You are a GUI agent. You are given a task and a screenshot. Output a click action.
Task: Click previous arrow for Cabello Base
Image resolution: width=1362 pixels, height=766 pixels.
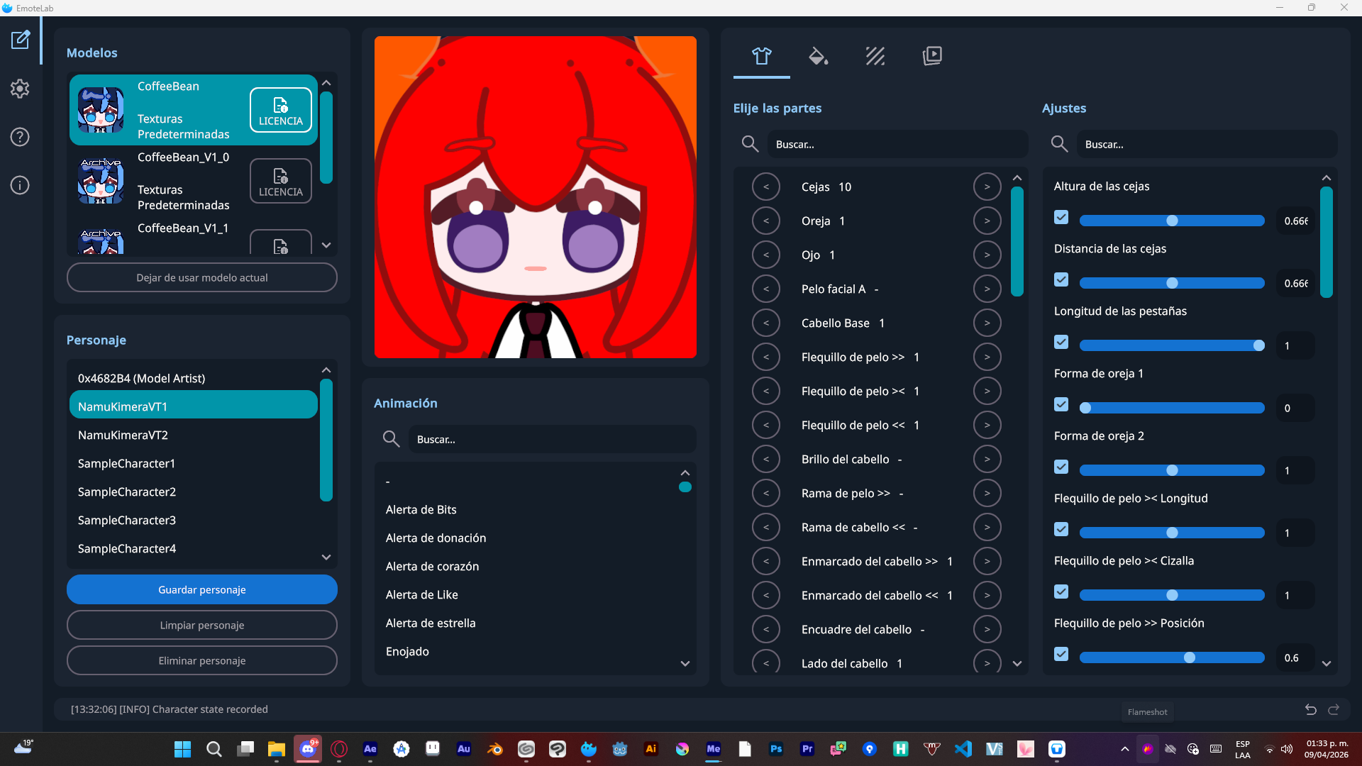click(766, 323)
